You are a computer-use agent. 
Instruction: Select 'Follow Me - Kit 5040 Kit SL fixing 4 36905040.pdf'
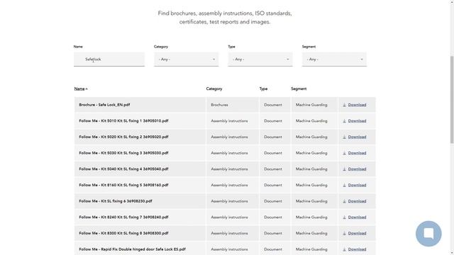(x=123, y=169)
